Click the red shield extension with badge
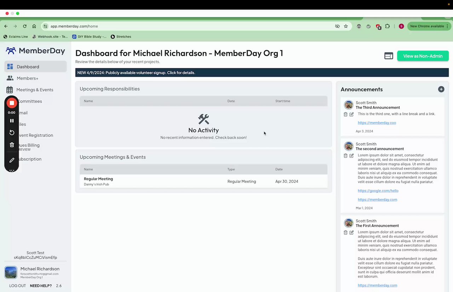453x292 pixels. coord(378,26)
